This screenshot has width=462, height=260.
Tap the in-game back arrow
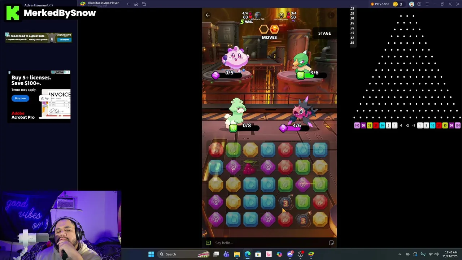click(208, 15)
